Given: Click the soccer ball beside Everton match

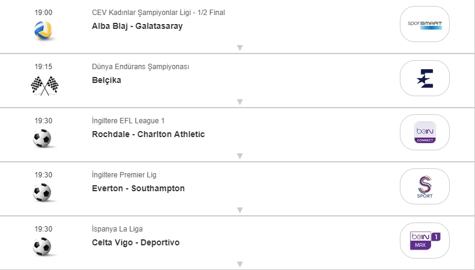Looking at the screenshot, I should point(43,193).
